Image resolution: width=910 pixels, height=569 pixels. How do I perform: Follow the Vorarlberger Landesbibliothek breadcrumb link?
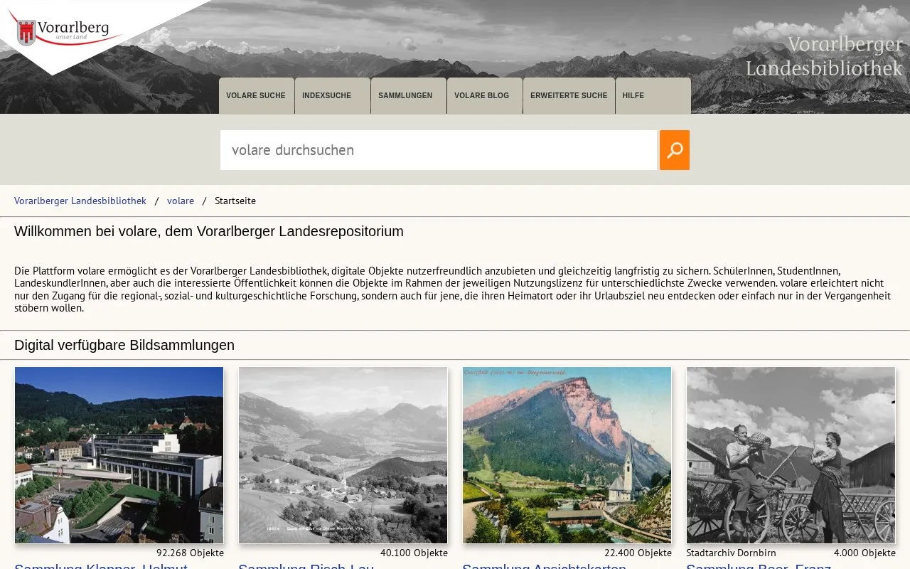[80, 201]
